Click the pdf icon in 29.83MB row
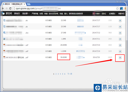Image resolution: width=128 pixels, height=92 pixels. 4,45
